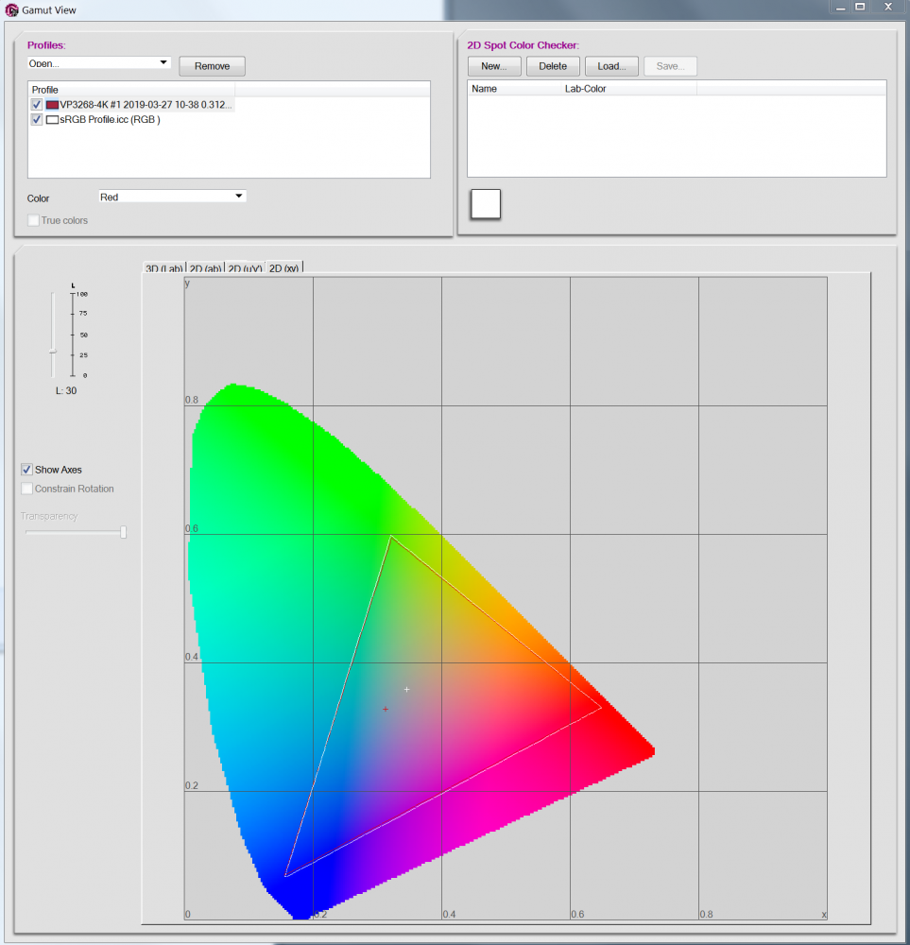
Task: Click the red point cross marker in gamut
Action: click(386, 709)
